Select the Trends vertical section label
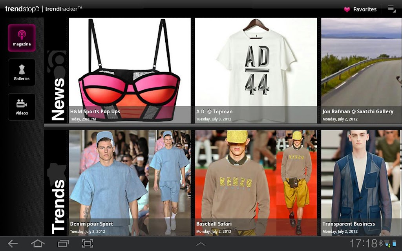402x251 pixels. (x=58, y=206)
